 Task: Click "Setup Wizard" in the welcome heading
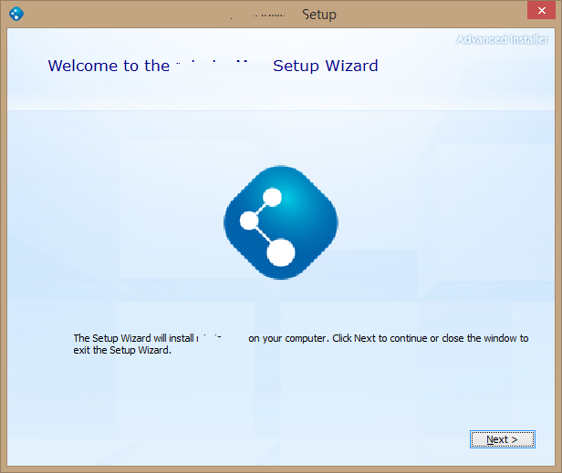click(325, 66)
